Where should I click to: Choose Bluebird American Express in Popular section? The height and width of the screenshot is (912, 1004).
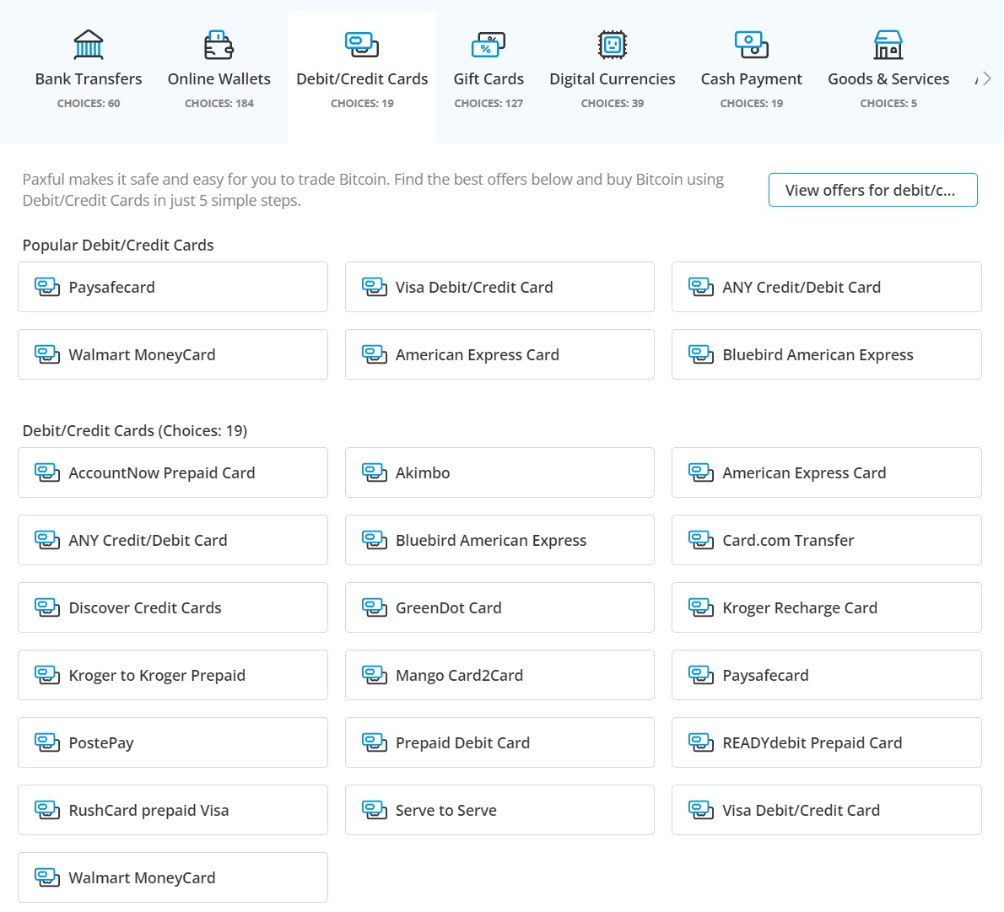(827, 354)
